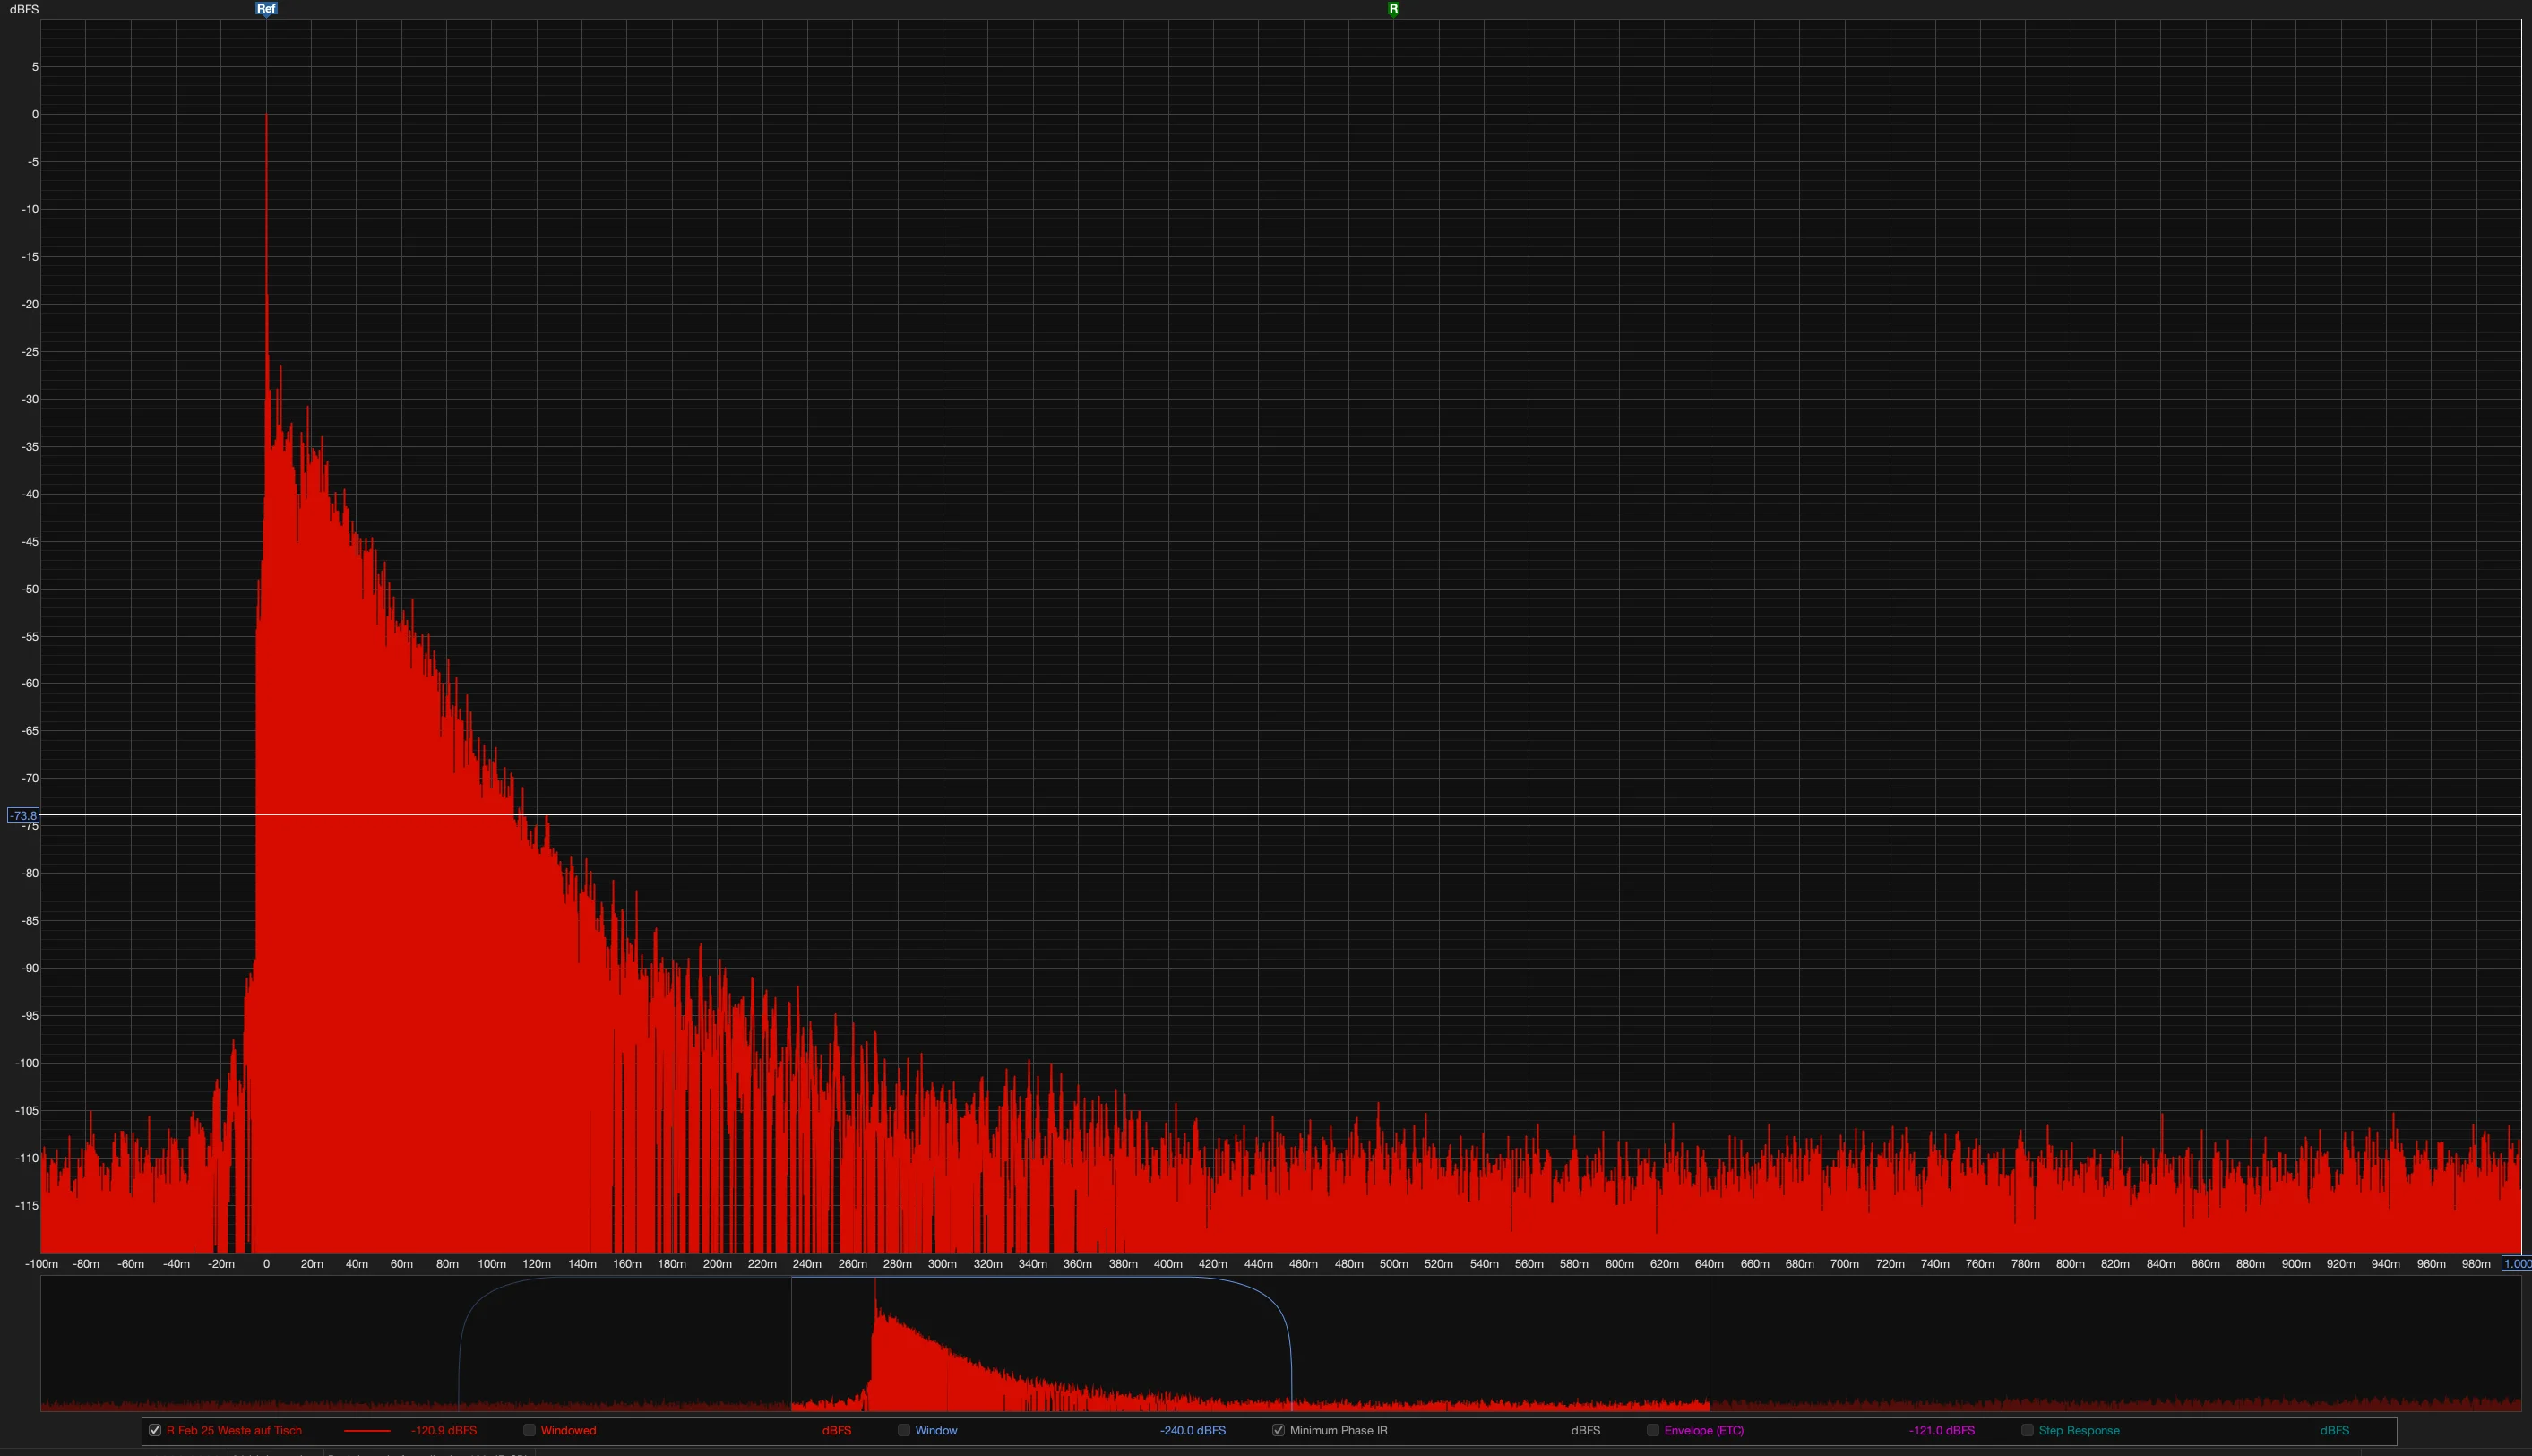
Task: Click the -121.0 dBFS Envelope value
Action: (x=1941, y=1430)
